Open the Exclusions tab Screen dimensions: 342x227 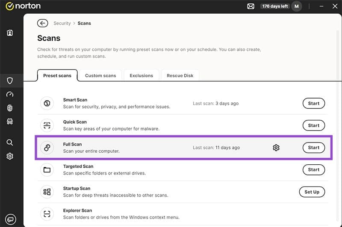coord(142,76)
